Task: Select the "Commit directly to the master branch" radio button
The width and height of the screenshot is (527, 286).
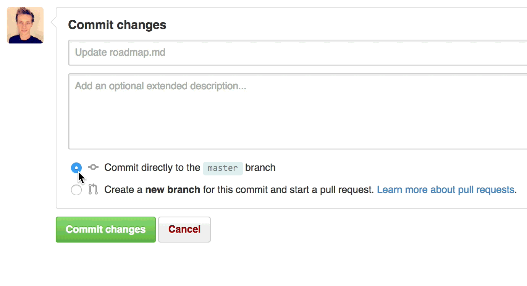Action: (x=76, y=167)
